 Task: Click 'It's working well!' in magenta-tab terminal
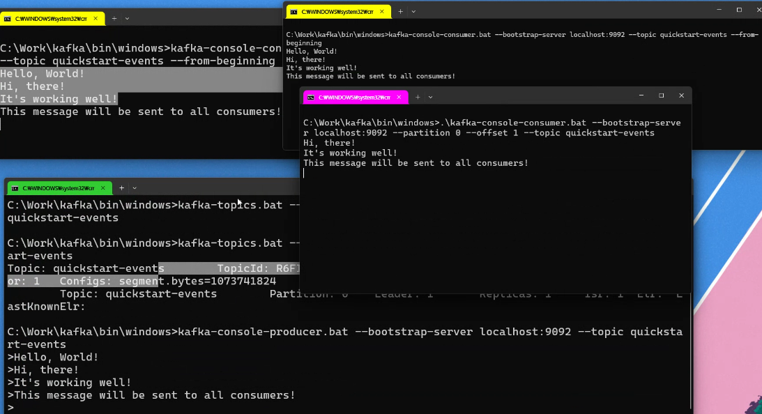tap(351, 153)
